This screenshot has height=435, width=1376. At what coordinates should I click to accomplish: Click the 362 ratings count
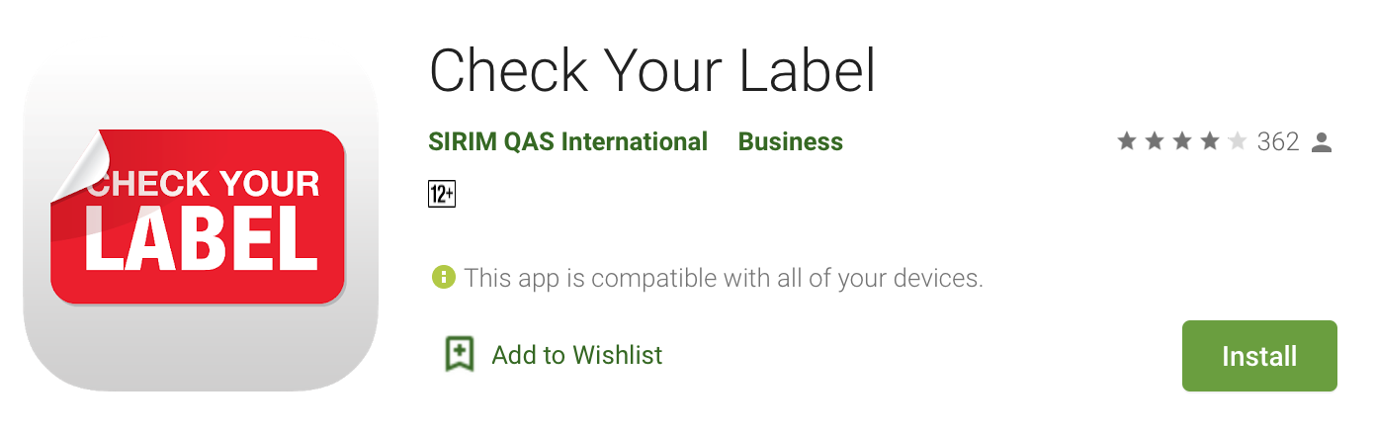[1278, 142]
